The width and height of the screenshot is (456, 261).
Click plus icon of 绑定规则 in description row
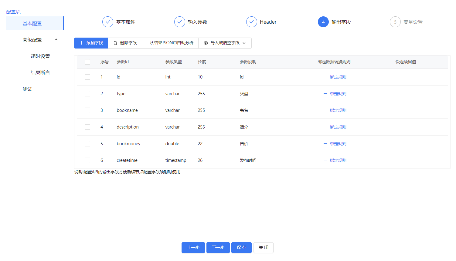[325, 127]
